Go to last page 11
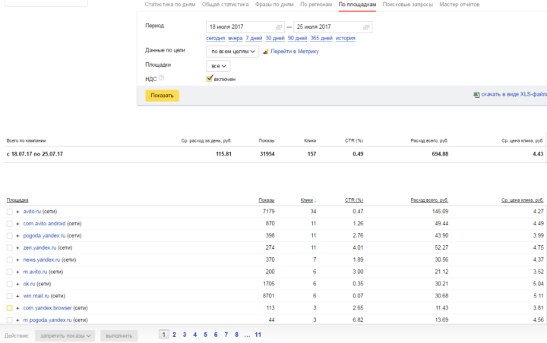This screenshot has height=343, width=547. pyautogui.click(x=258, y=335)
